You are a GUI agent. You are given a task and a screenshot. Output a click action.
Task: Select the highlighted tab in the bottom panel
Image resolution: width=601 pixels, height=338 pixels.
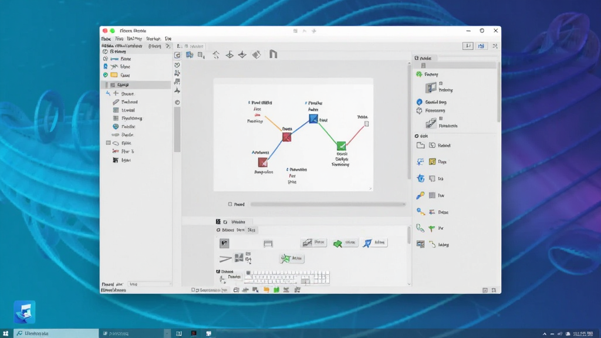click(x=251, y=230)
